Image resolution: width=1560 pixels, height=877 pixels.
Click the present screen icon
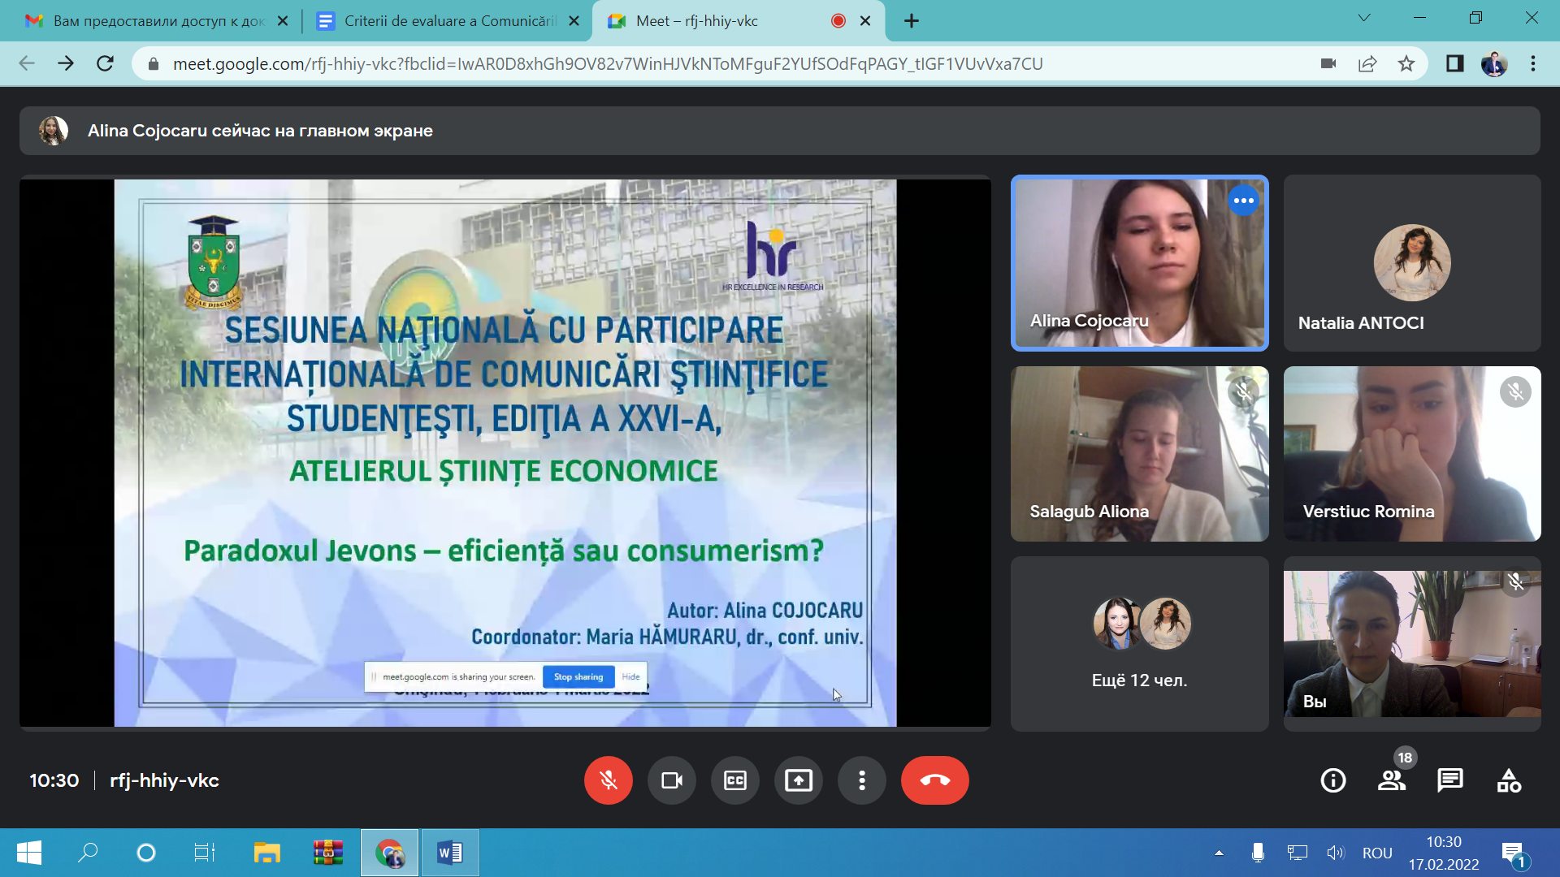[x=798, y=780]
